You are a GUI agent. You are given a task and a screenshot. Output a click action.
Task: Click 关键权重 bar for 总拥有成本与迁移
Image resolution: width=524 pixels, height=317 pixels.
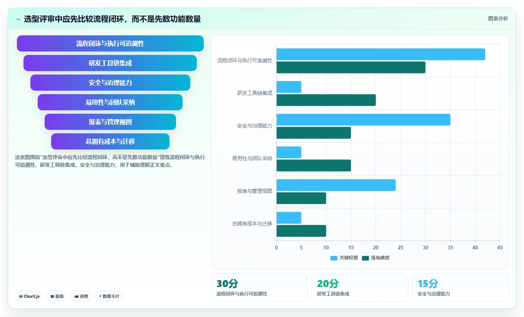tap(289, 217)
